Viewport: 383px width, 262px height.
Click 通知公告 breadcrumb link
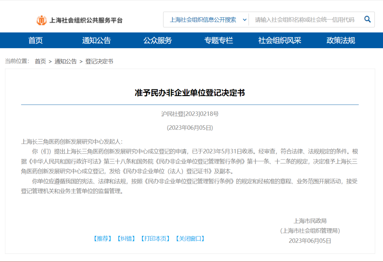pos(66,61)
